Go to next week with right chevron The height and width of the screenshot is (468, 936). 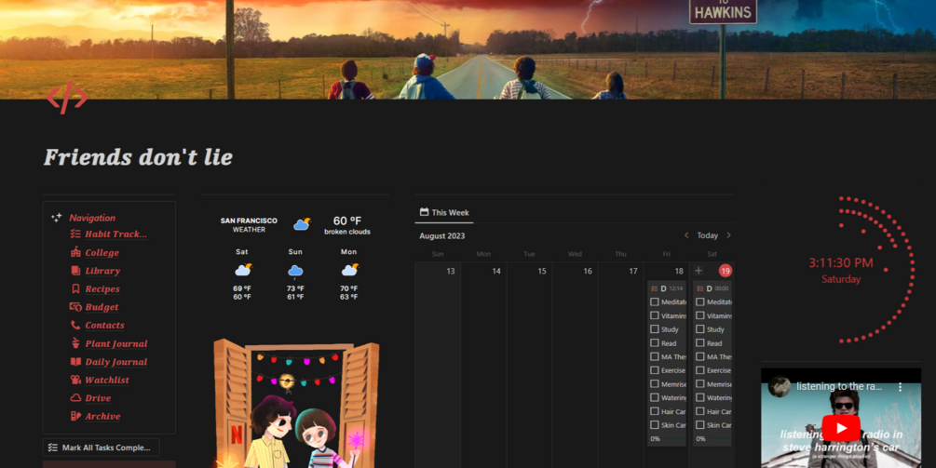[x=728, y=235]
